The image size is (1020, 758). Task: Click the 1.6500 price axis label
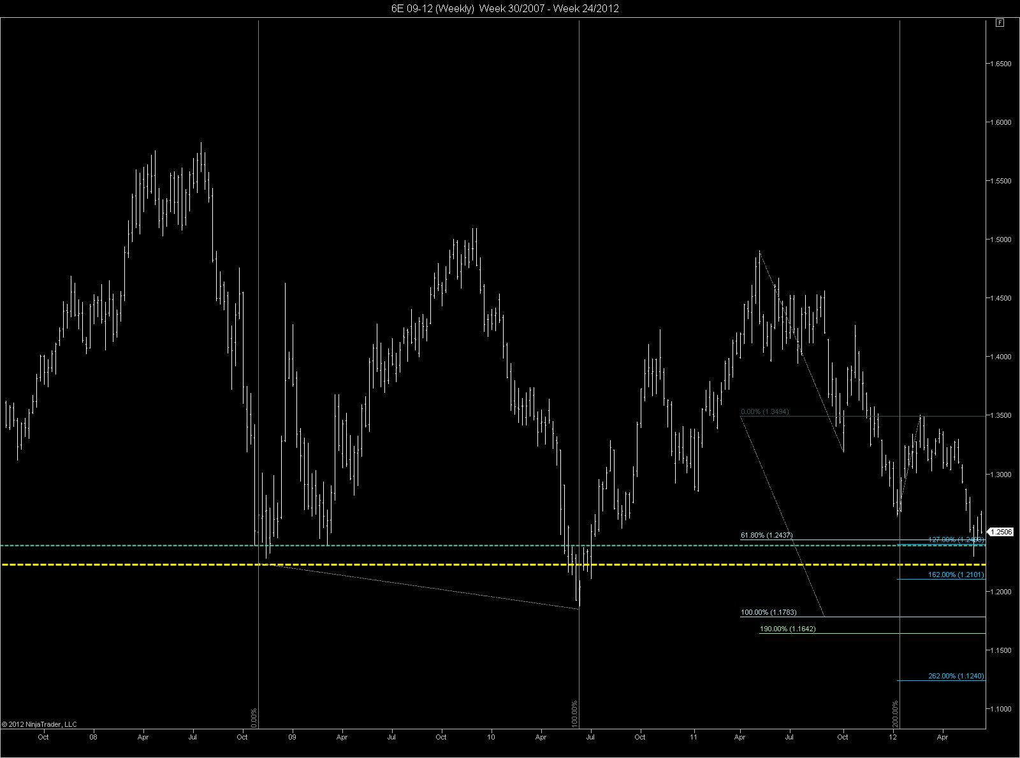pyautogui.click(x=1001, y=64)
